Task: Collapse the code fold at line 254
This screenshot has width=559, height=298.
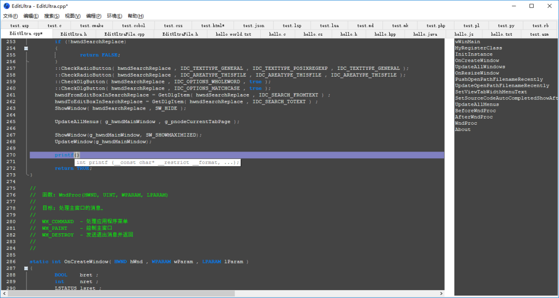Action: [26, 48]
